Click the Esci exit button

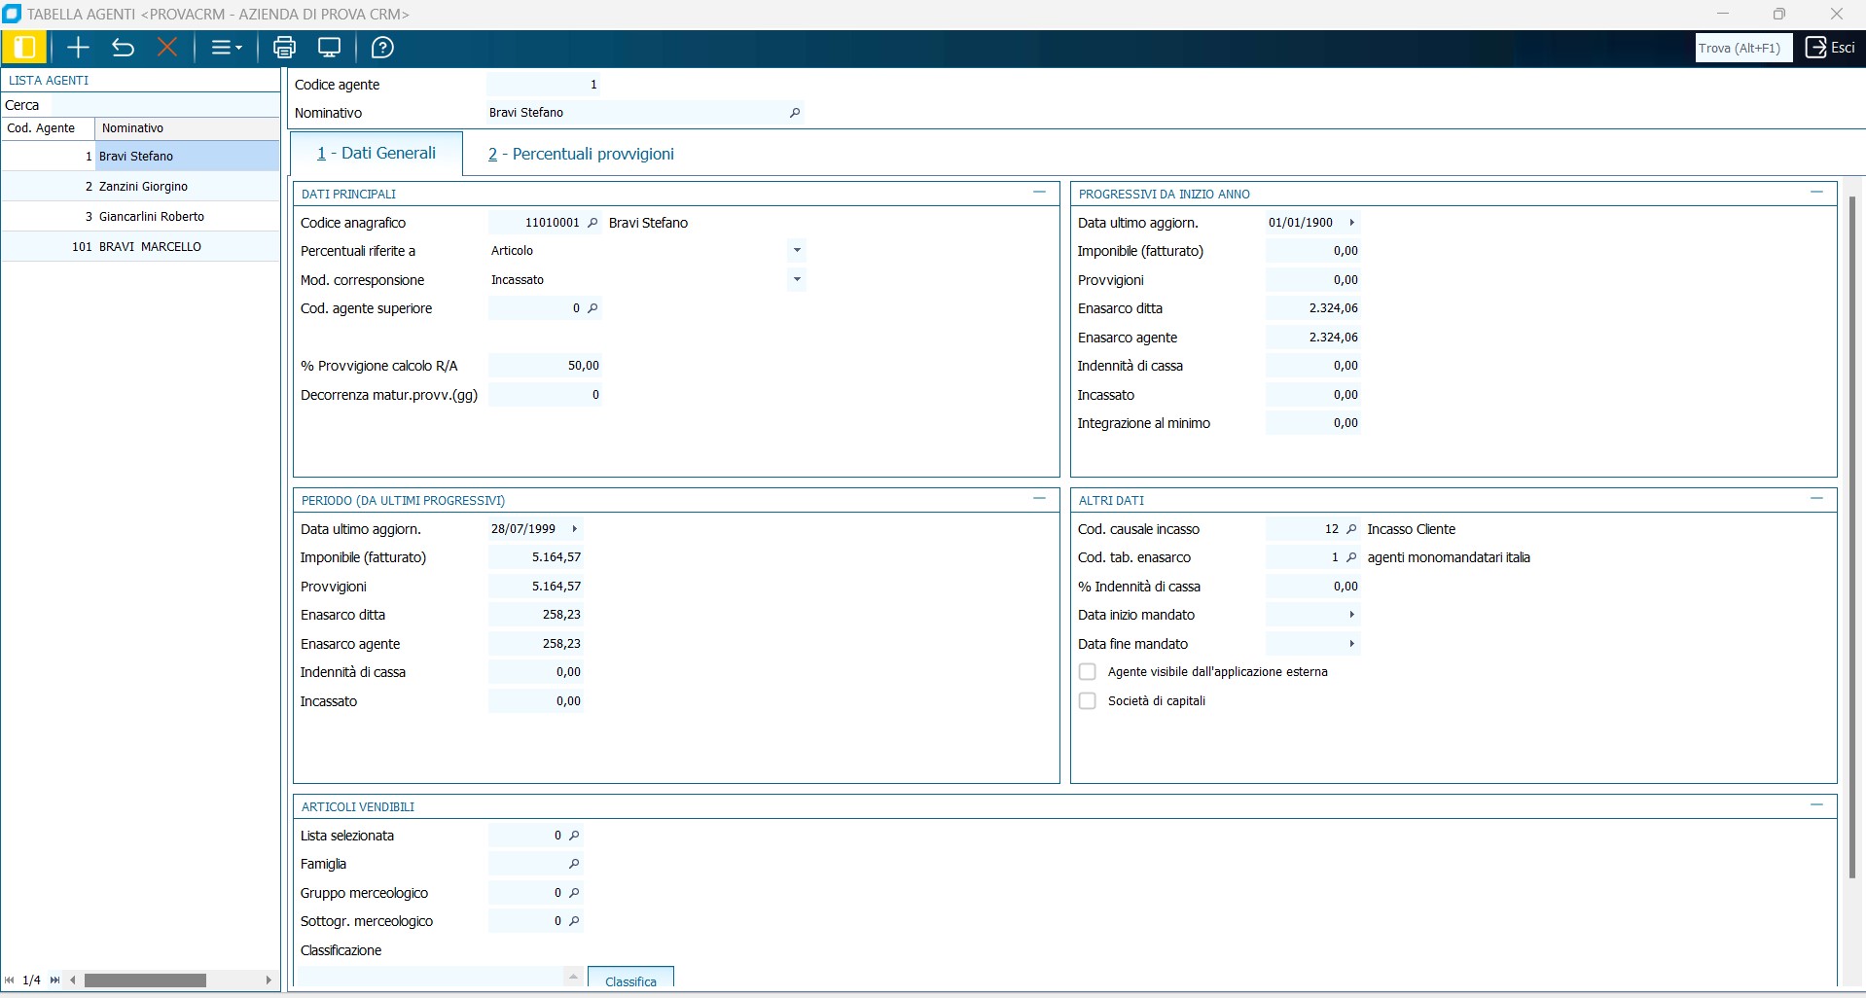tap(1829, 48)
